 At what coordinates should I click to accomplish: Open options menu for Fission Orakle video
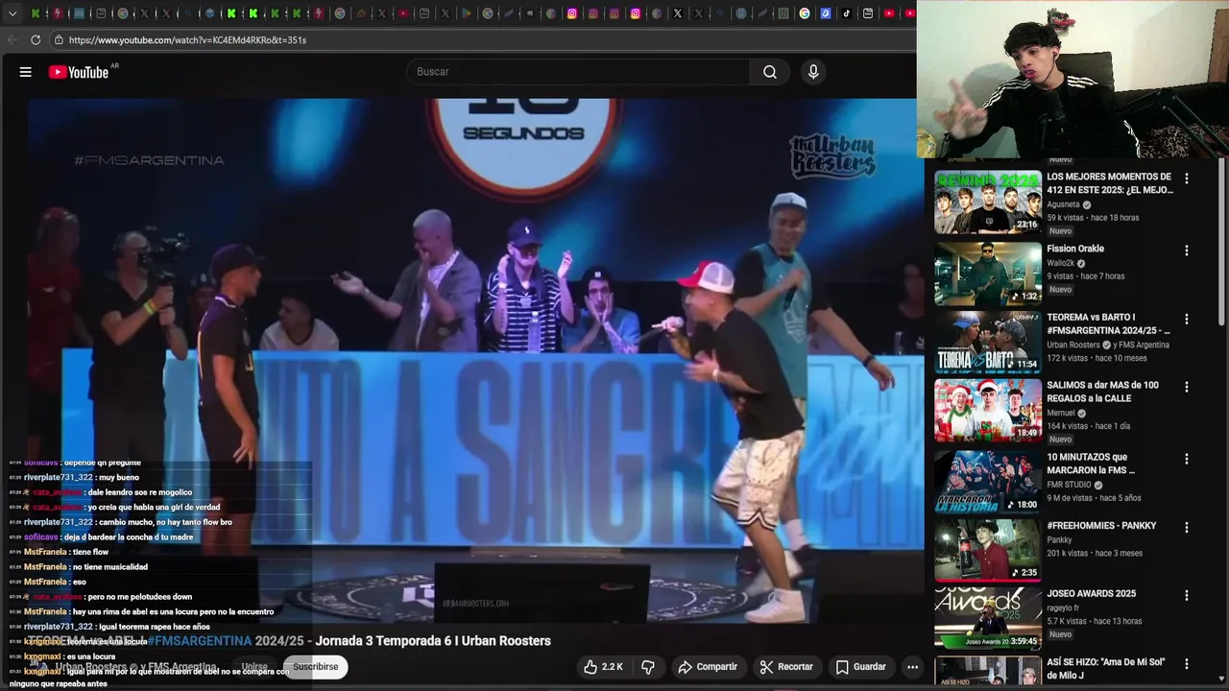click(1187, 250)
